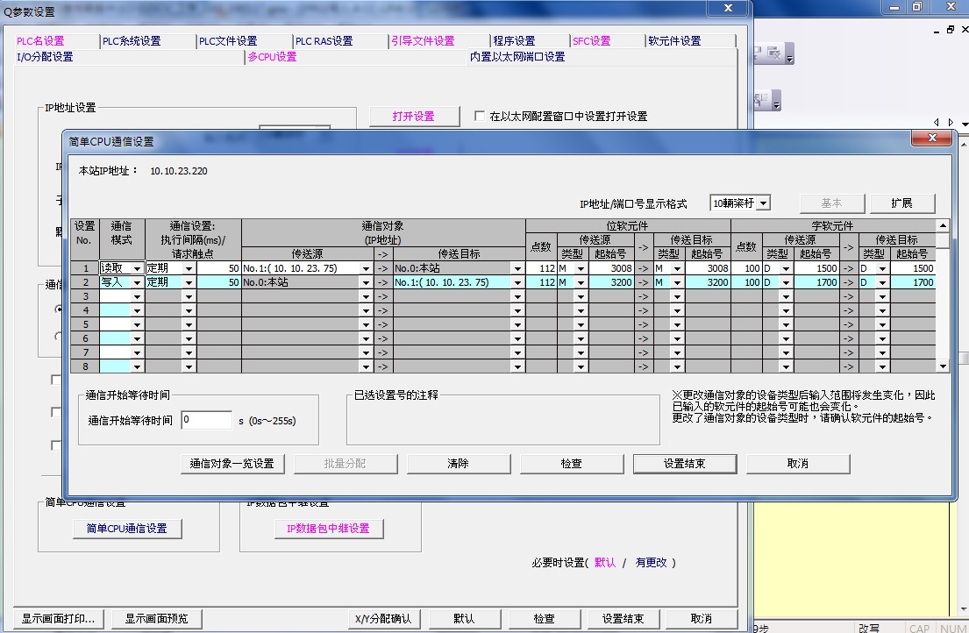Switch to 软元件设置 tab
This screenshot has height=633, width=969.
point(674,41)
